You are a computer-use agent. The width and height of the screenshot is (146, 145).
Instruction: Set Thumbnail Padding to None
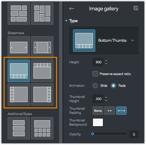tap(98, 111)
